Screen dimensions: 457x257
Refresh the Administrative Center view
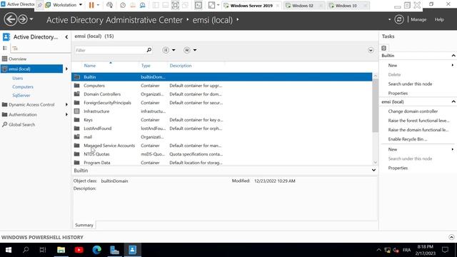pos(399,19)
